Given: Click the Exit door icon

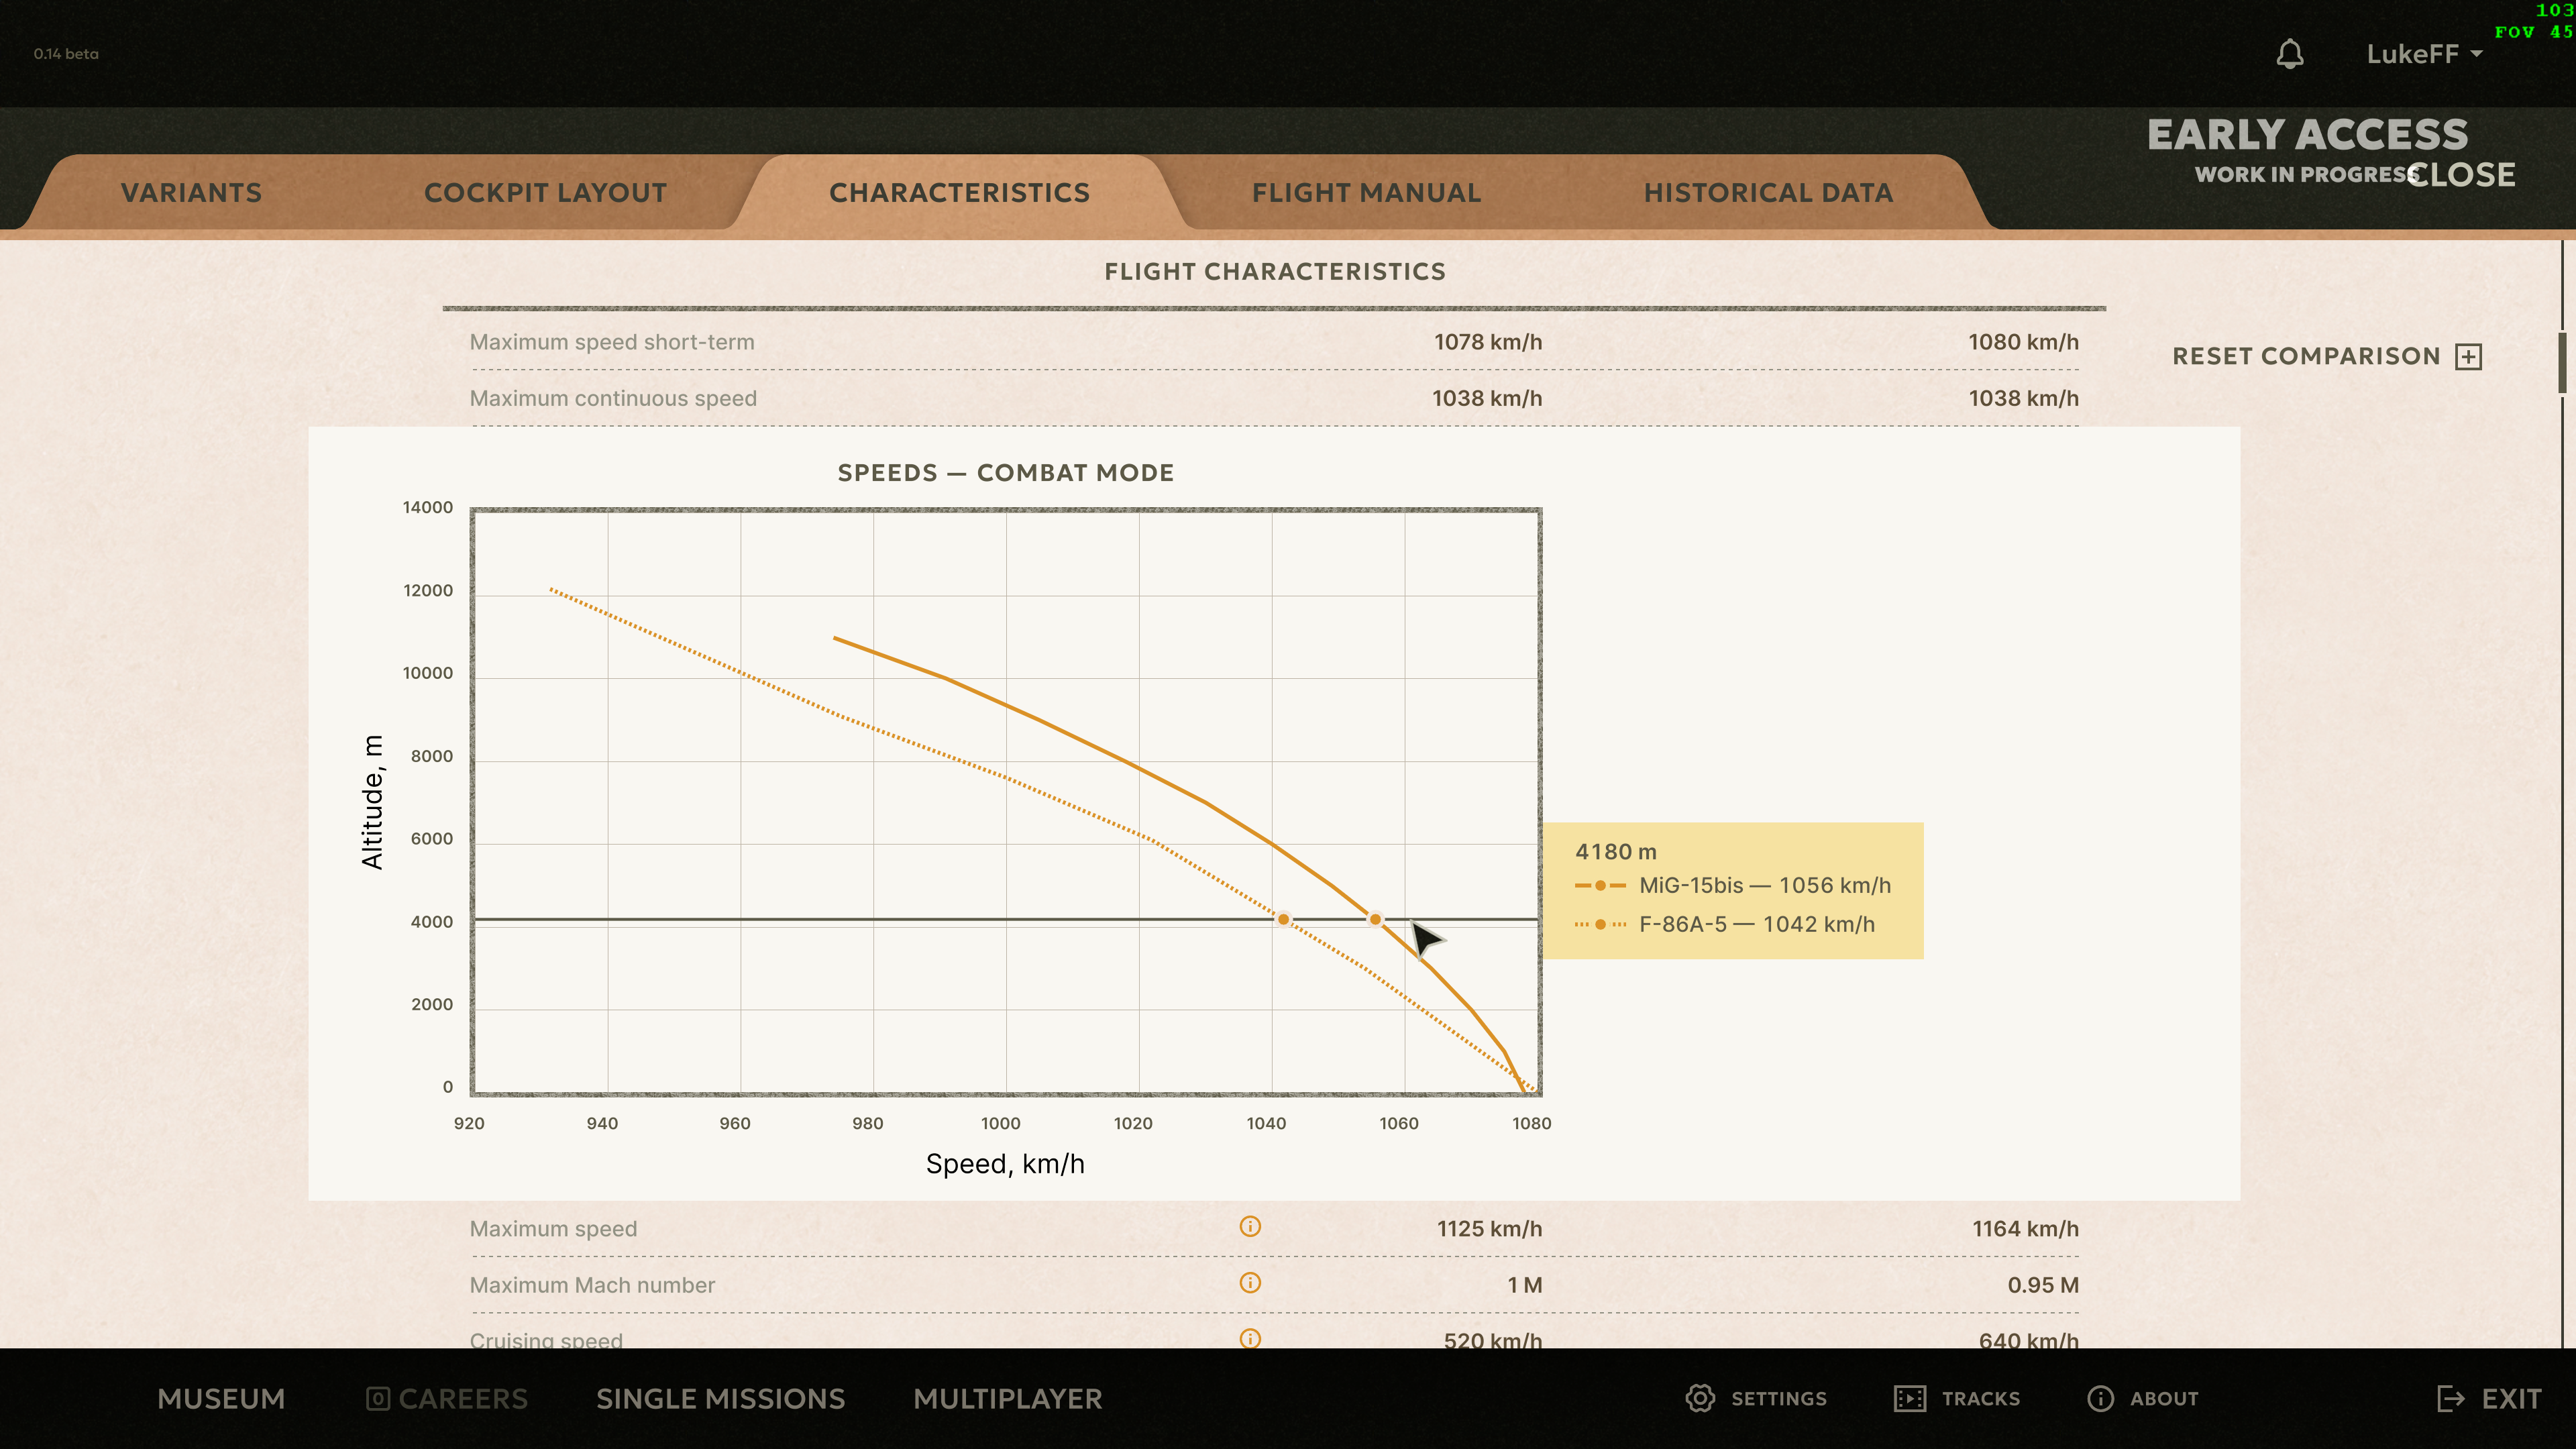Looking at the screenshot, I should (x=2451, y=1398).
